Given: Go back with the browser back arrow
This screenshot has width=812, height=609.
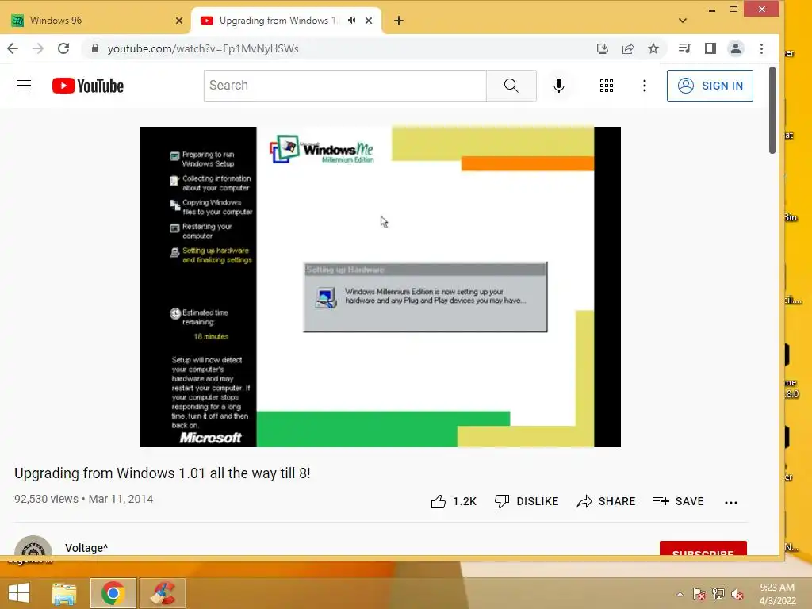Looking at the screenshot, I should tap(13, 48).
